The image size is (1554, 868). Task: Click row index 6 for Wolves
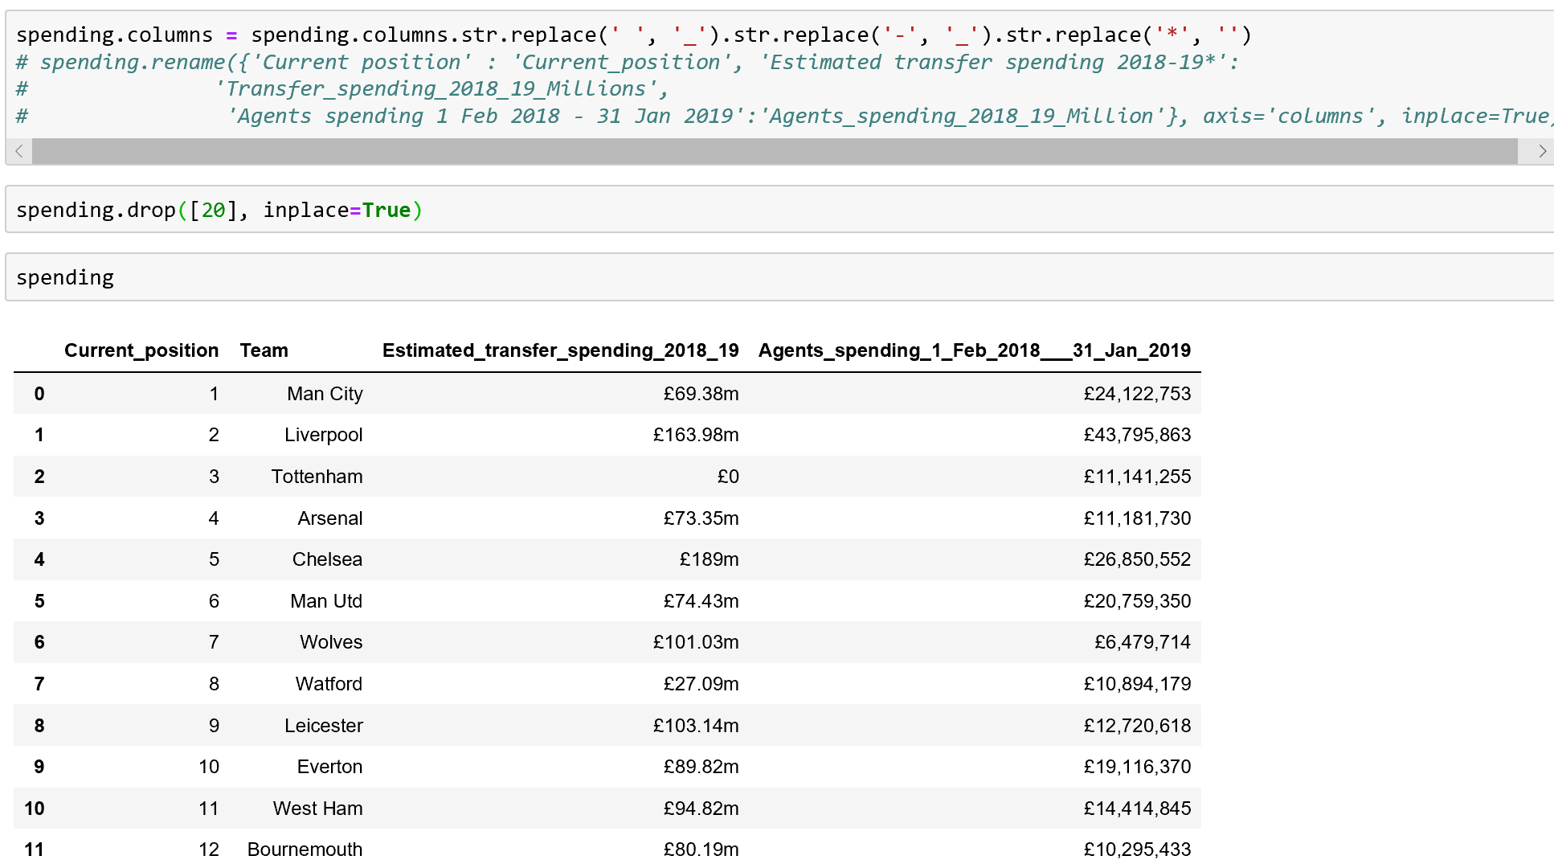(x=39, y=642)
